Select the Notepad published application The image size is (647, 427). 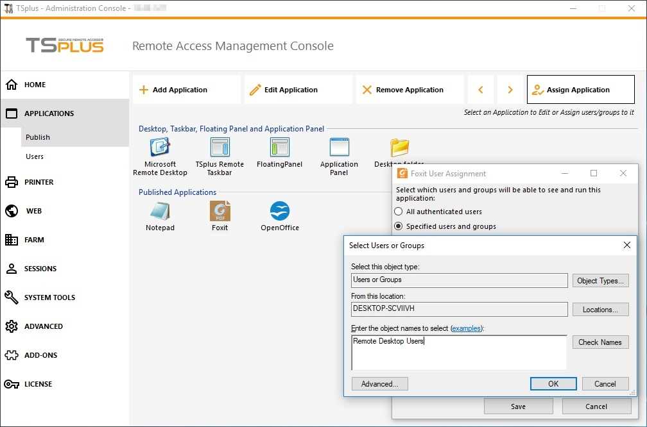[x=160, y=212]
